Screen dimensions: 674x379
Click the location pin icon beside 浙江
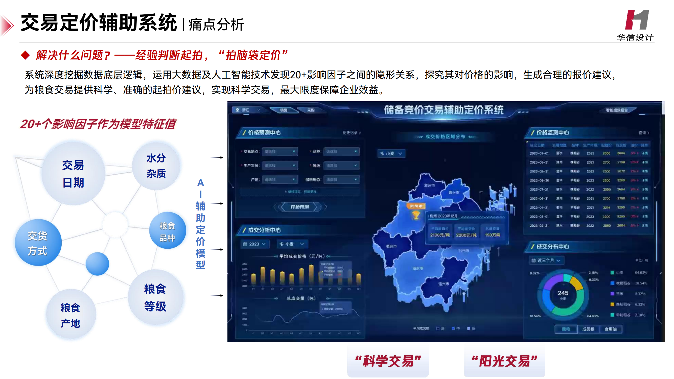[237, 110]
